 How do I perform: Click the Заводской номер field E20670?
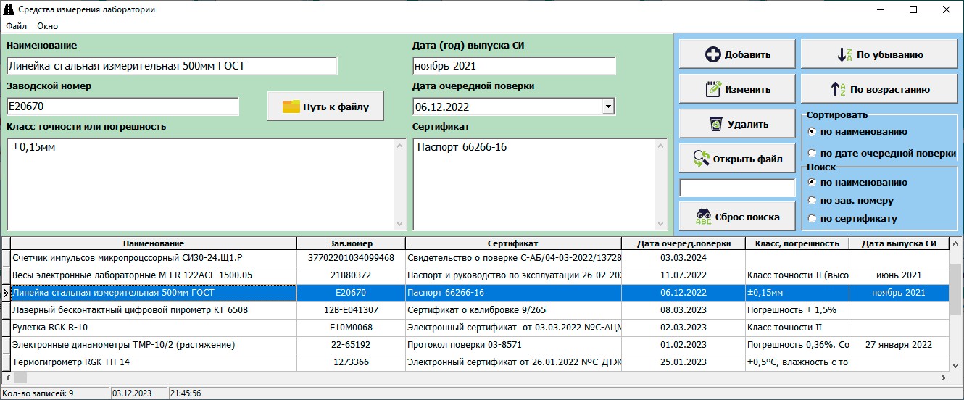click(122, 107)
